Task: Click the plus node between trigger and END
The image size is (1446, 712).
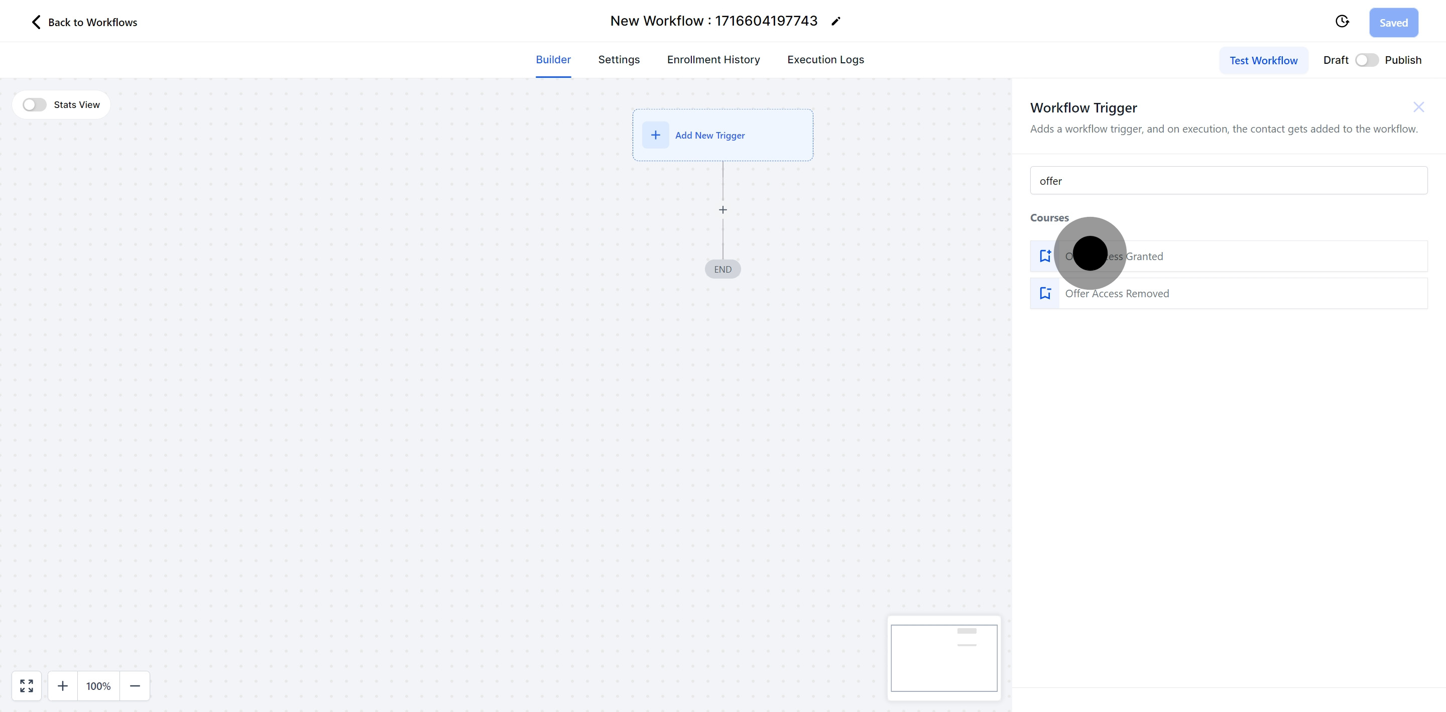Action: pyautogui.click(x=723, y=210)
